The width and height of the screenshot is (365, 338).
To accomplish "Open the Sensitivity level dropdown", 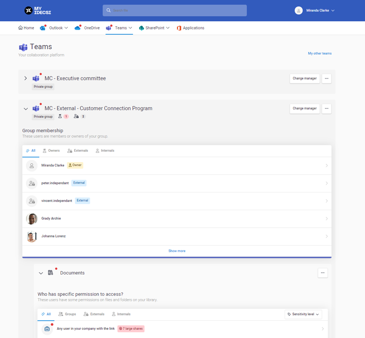I will (x=303, y=314).
